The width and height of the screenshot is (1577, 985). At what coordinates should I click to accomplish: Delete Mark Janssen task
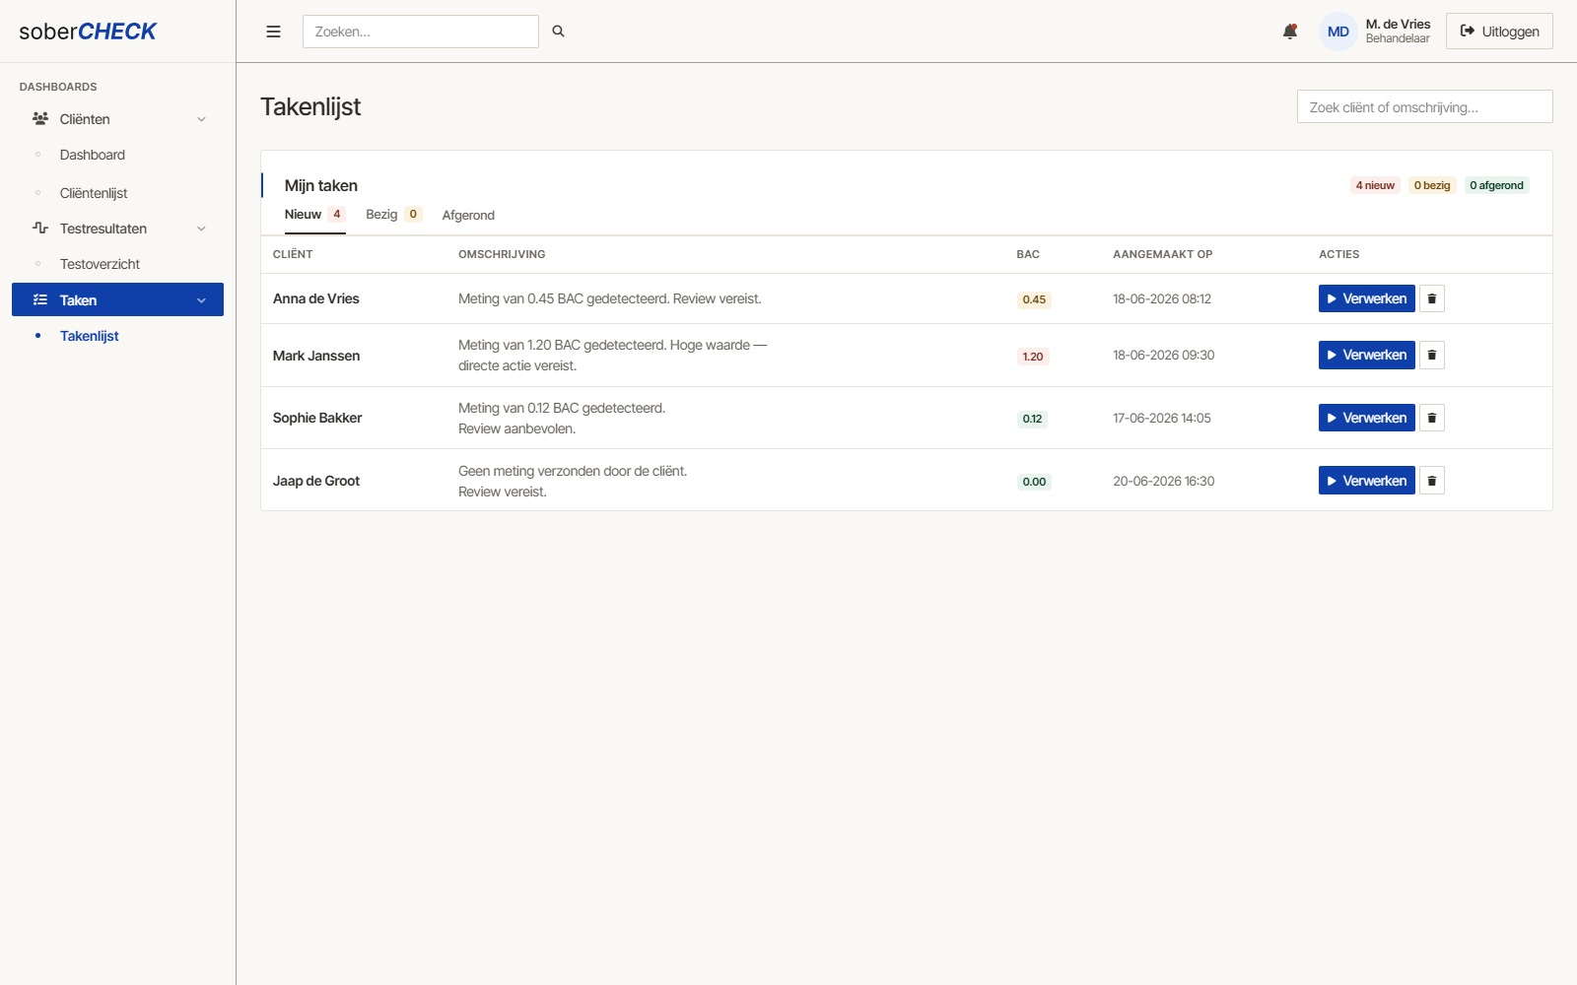[x=1432, y=355]
